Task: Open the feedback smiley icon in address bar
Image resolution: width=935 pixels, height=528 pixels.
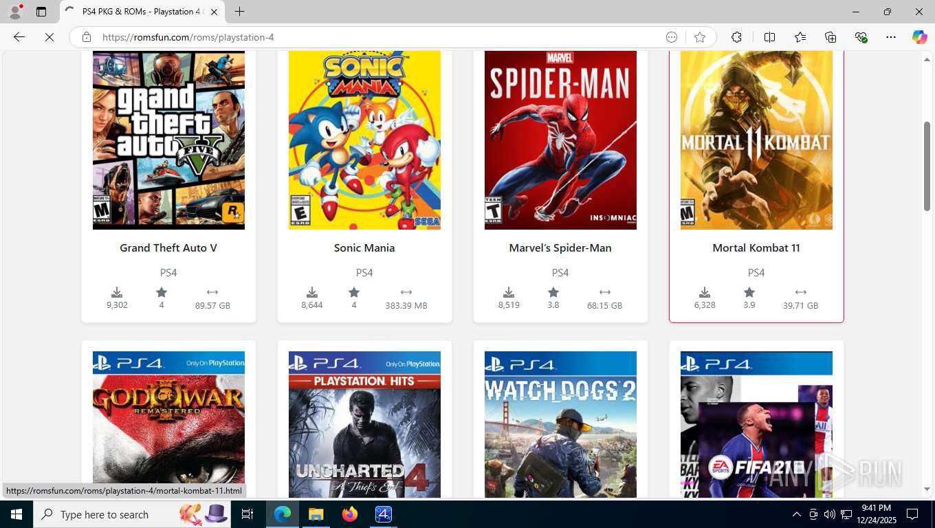Action: (672, 37)
